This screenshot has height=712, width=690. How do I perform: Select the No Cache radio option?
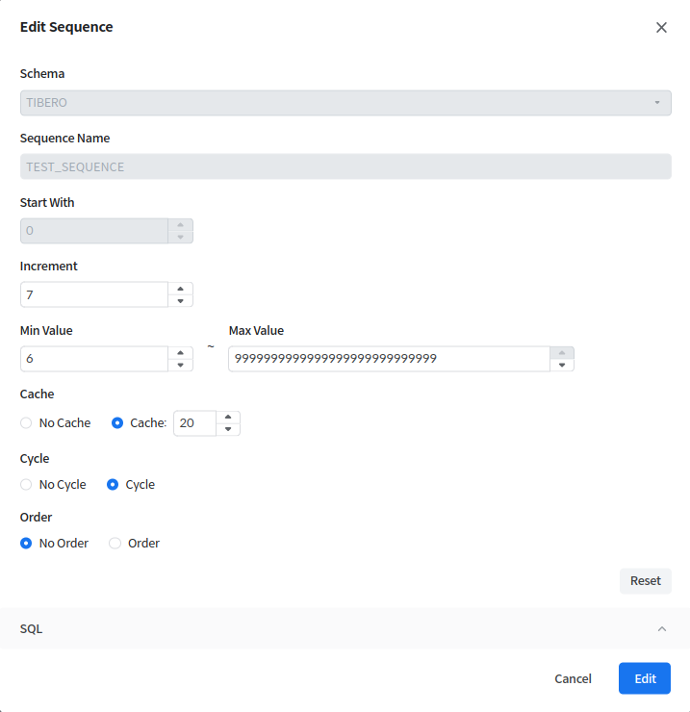[26, 423]
